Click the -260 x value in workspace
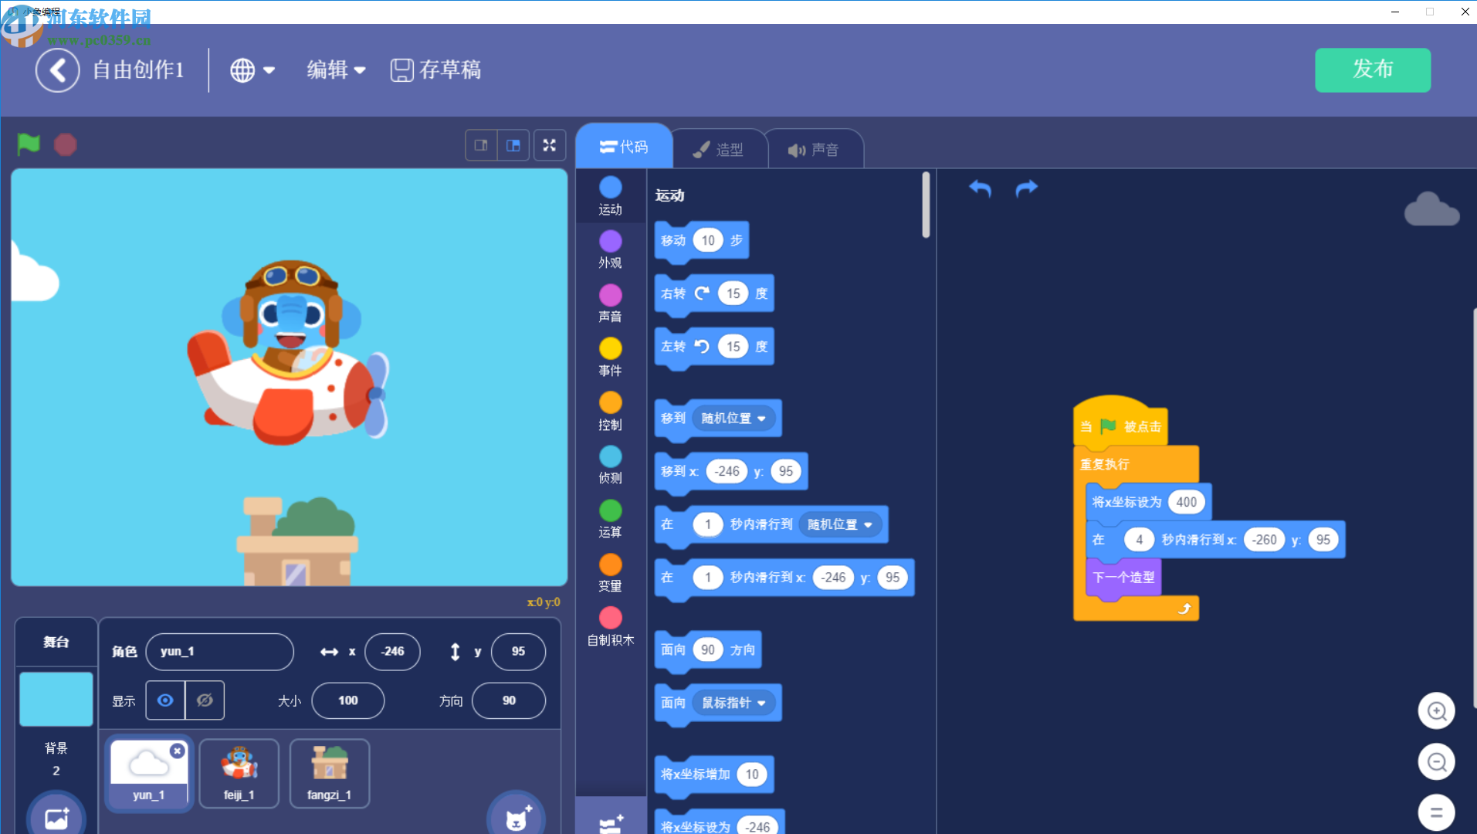This screenshot has width=1477, height=834. coord(1264,540)
